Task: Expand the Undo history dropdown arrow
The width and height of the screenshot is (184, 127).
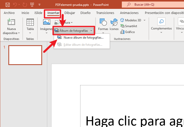Action: click(x=19, y=5)
